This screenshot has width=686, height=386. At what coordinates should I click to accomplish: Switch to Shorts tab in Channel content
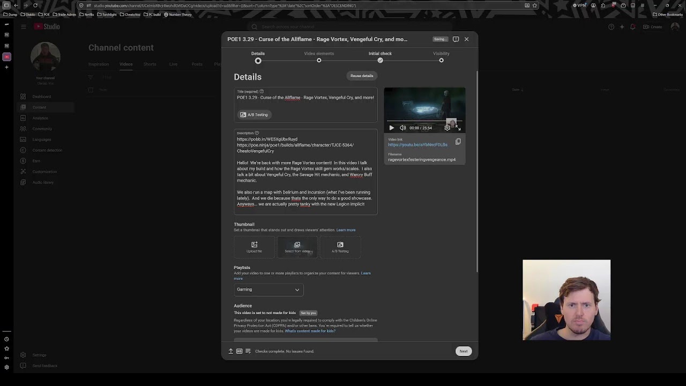click(x=150, y=64)
